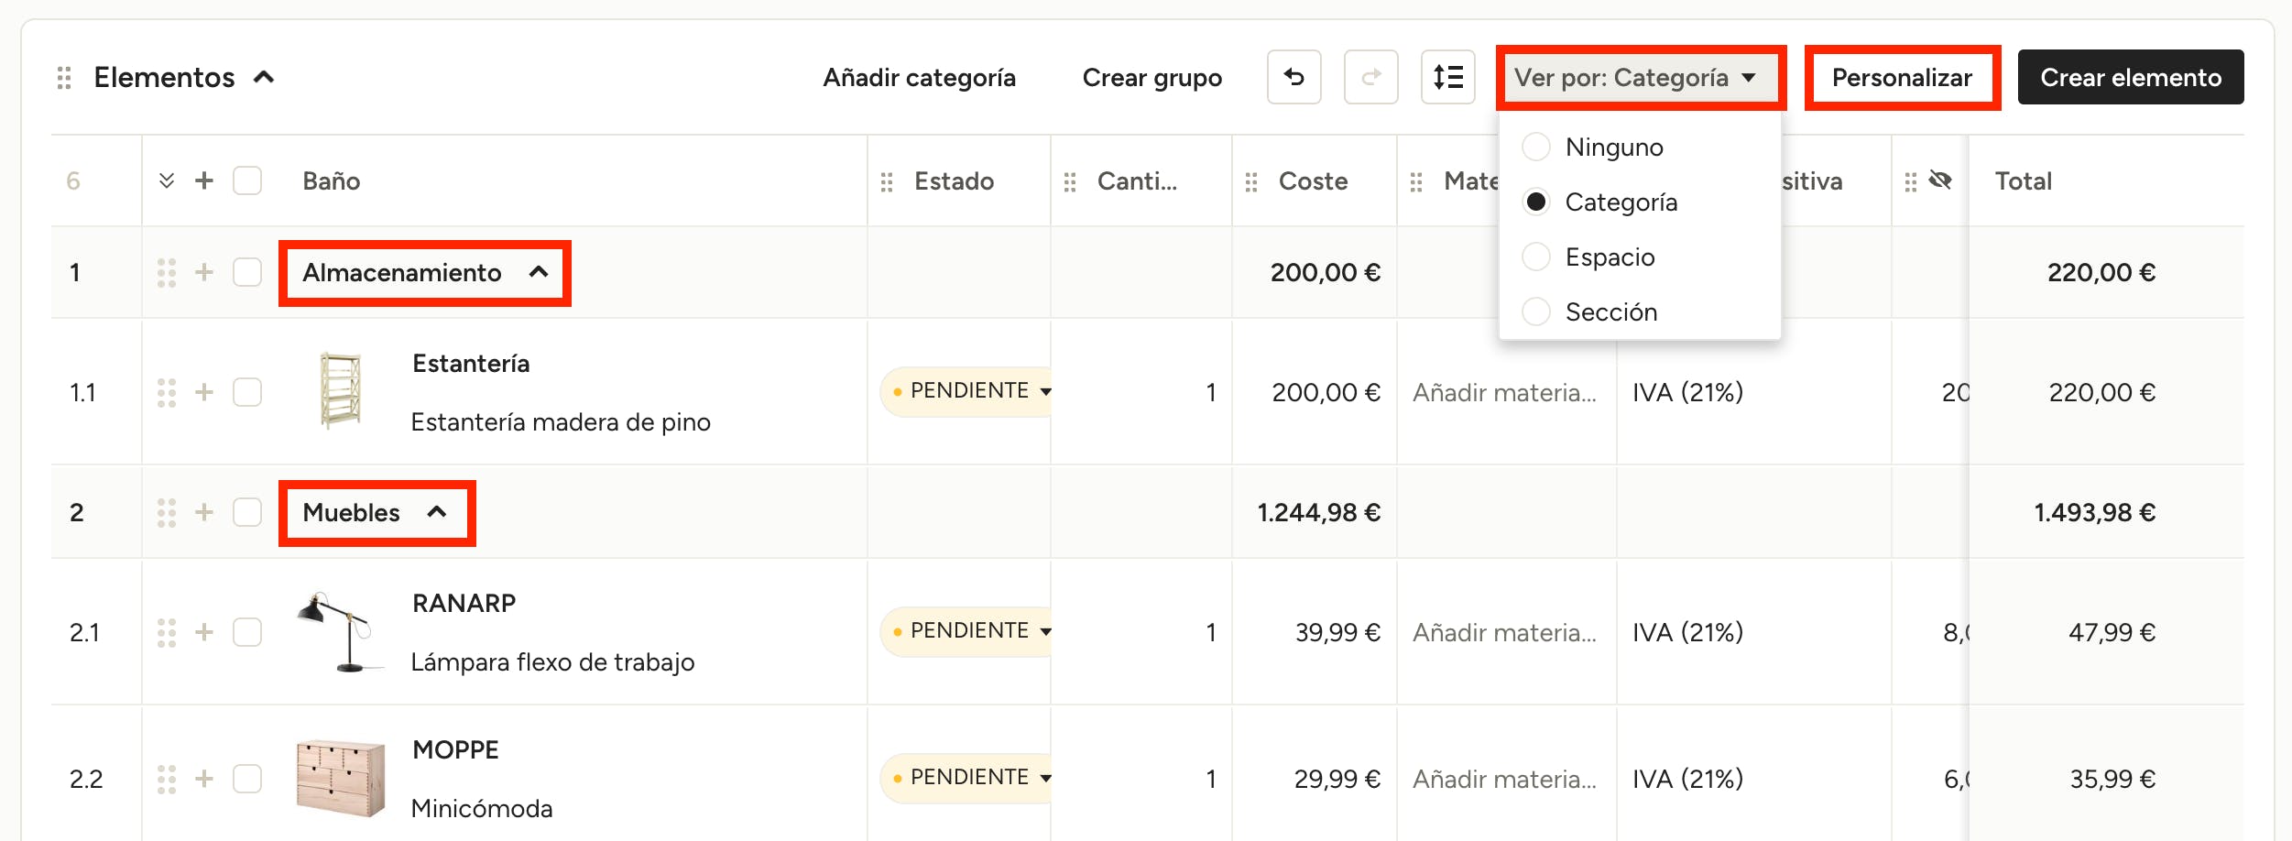This screenshot has width=2292, height=841.
Task: Toggle the hidden-eye column icon
Action: 1939,180
